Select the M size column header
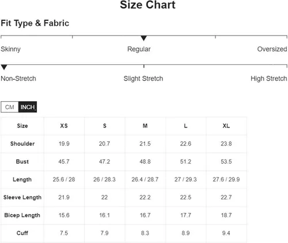The image size is (288, 243). 145,126
